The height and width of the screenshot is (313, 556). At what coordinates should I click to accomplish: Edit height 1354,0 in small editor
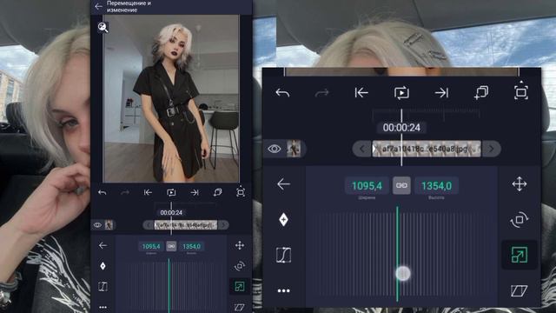(x=191, y=246)
